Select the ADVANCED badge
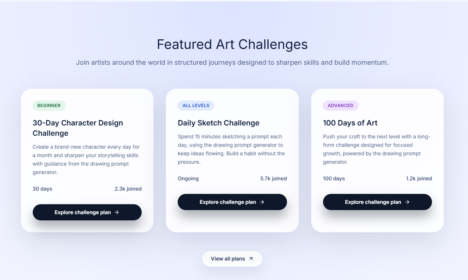468x280 pixels. click(340, 106)
